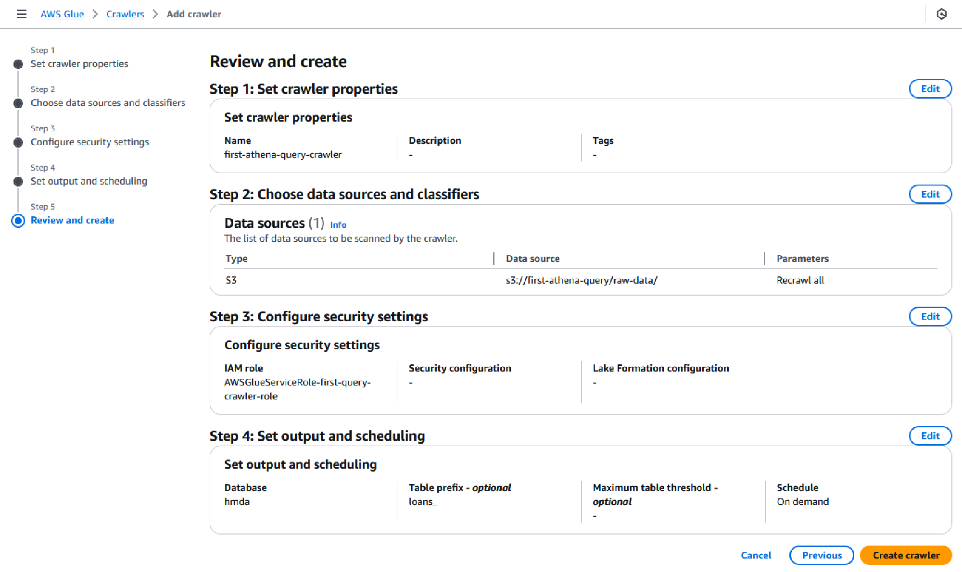Navigate to the Crawlers breadcrumb

tap(125, 14)
